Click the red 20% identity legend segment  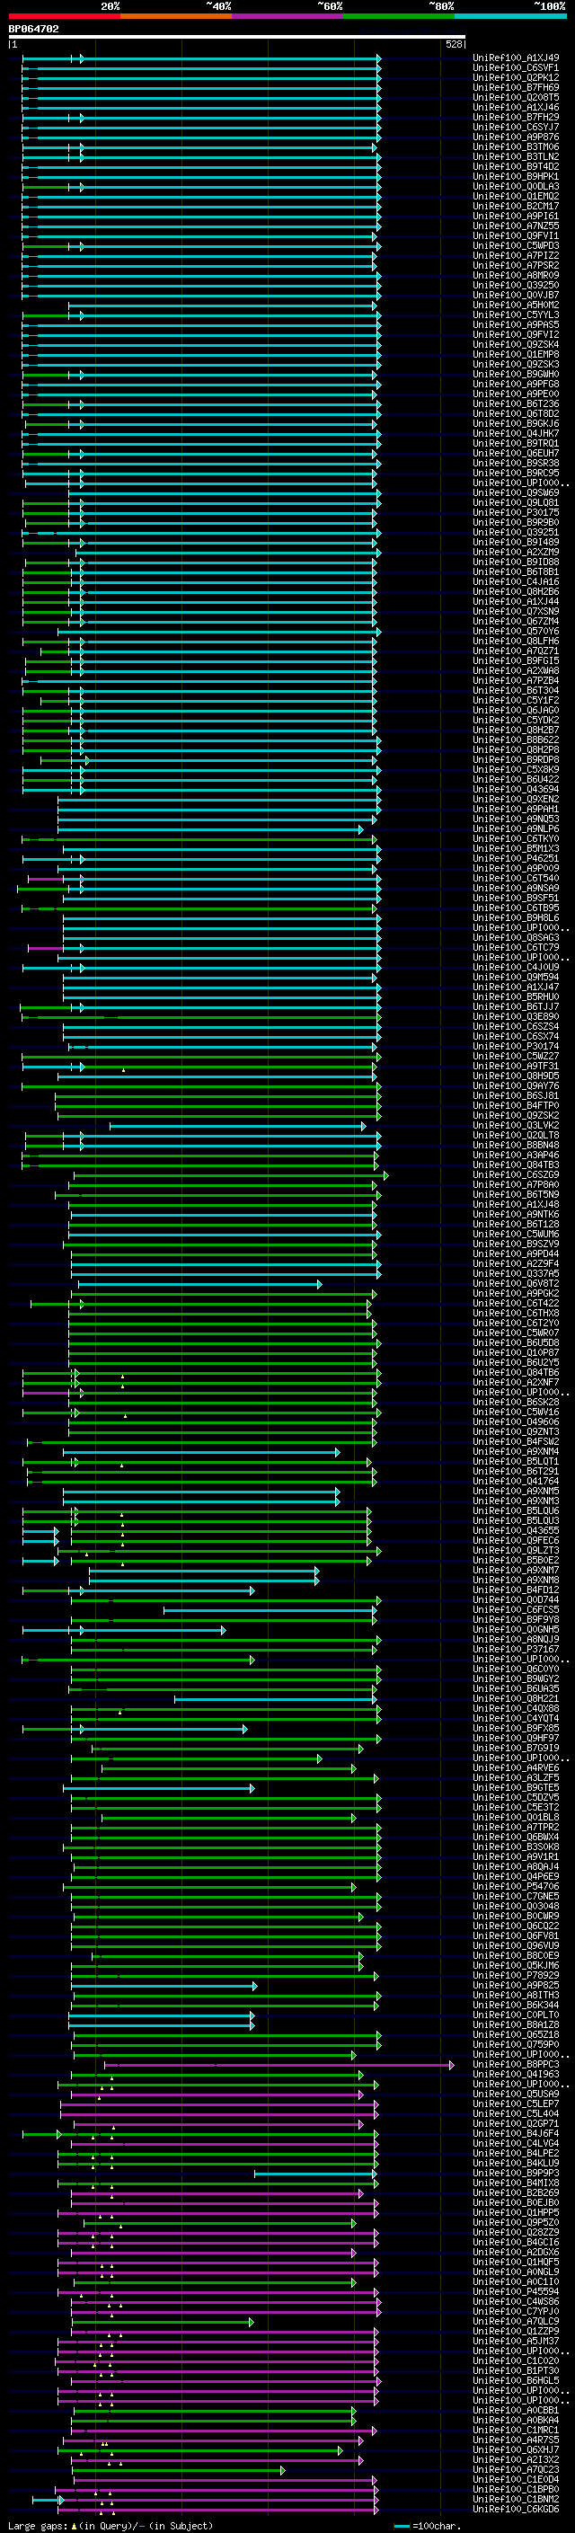click(64, 16)
